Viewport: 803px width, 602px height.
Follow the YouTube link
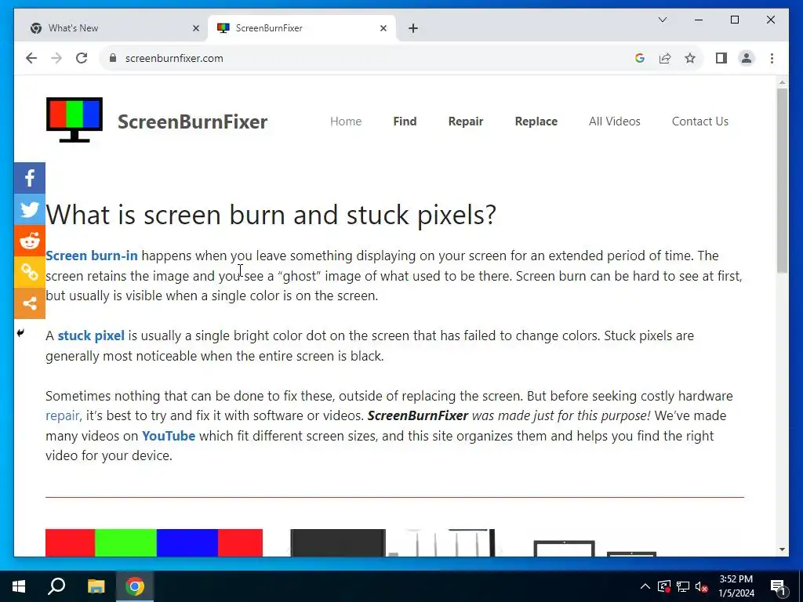[169, 436]
